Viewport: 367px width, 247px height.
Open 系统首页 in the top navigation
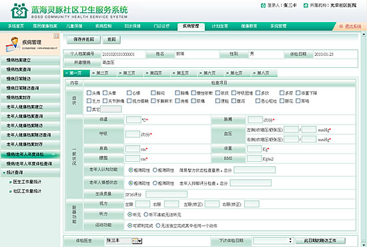click(16, 26)
